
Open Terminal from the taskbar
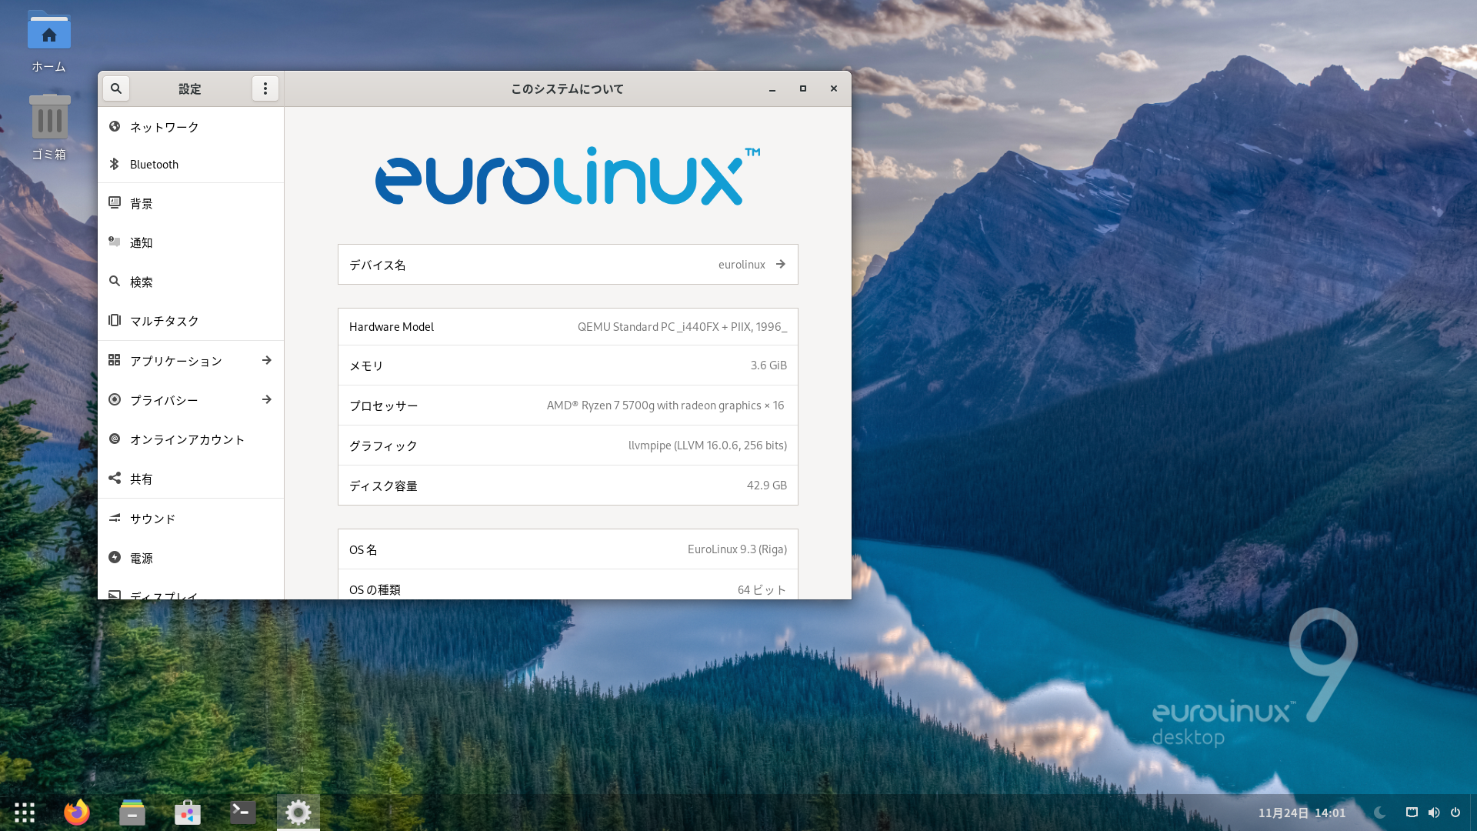[243, 812]
